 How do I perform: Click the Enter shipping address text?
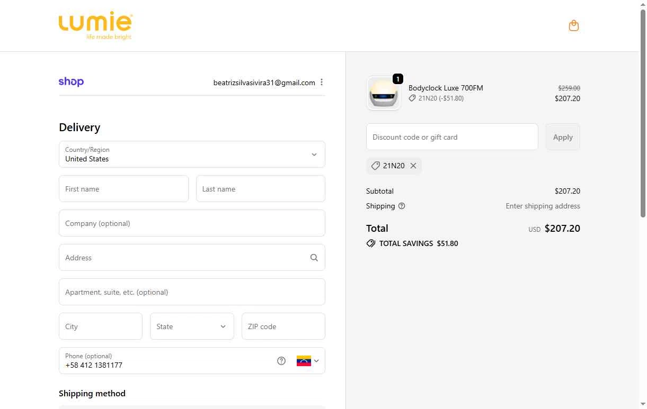pyautogui.click(x=543, y=206)
